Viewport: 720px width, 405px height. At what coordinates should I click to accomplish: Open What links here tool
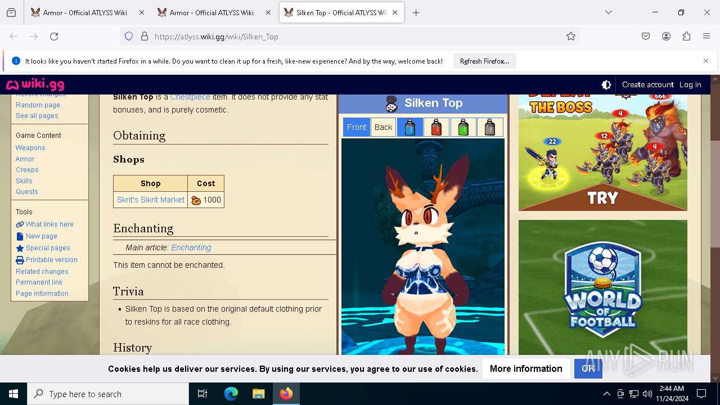(44, 224)
